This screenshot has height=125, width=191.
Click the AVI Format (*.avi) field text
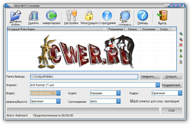[42, 85]
